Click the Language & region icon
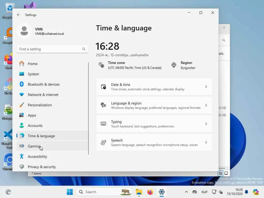Image resolution: width=264 pixels, height=198 pixels. [103, 105]
